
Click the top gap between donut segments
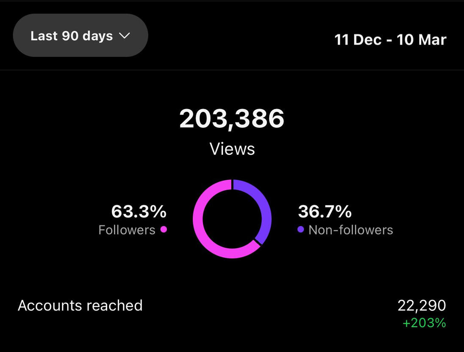point(232,184)
